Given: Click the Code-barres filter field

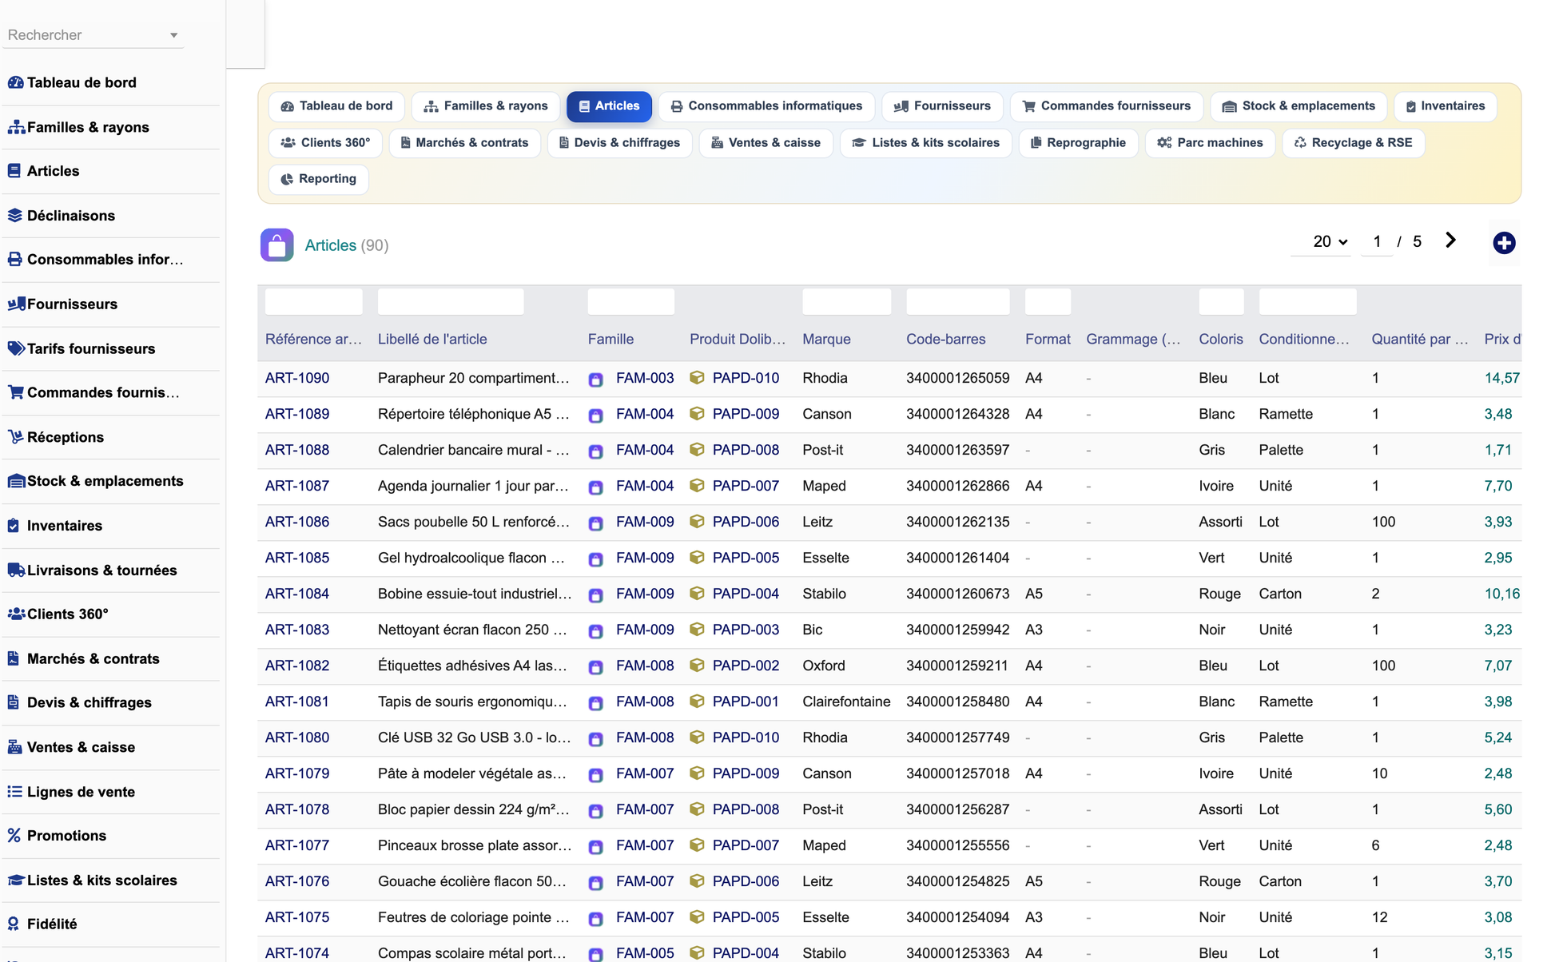Looking at the screenshot, I should (957, 301).
